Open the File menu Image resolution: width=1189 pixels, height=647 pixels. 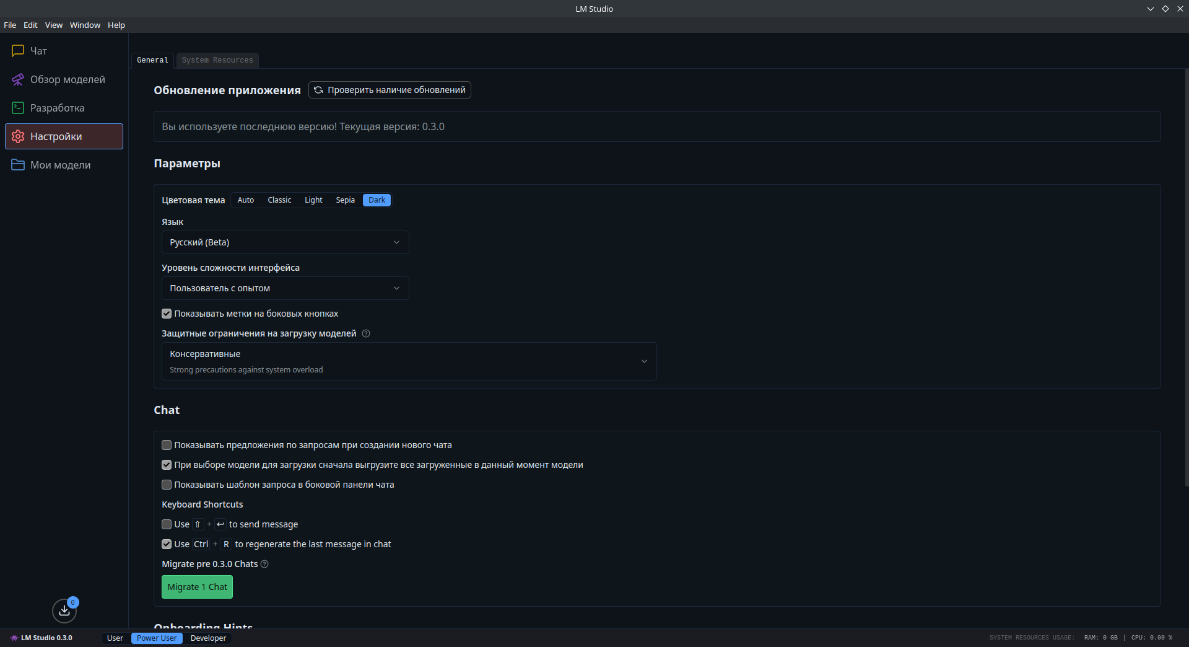click(10, 25)
